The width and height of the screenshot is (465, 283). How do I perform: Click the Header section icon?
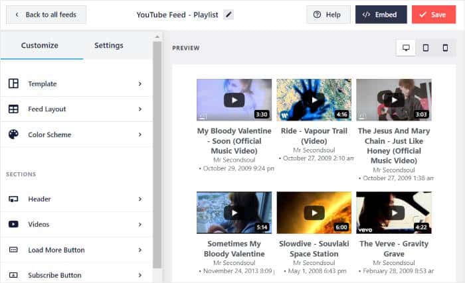click(x=13, y=199)
